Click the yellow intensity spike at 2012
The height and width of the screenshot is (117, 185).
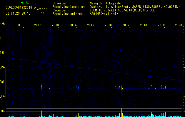pyautogui.click(x=41, y=112)
